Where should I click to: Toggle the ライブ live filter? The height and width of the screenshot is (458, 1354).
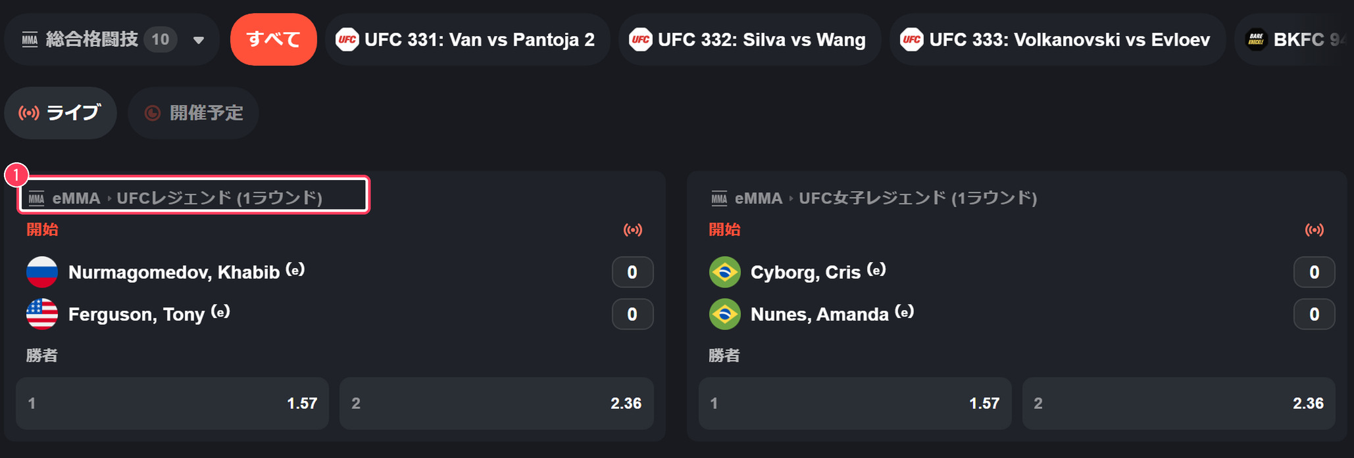click(x=61, y=113)
